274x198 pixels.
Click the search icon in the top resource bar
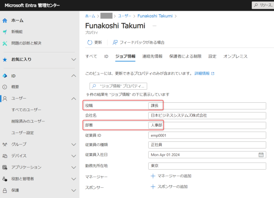256,5
